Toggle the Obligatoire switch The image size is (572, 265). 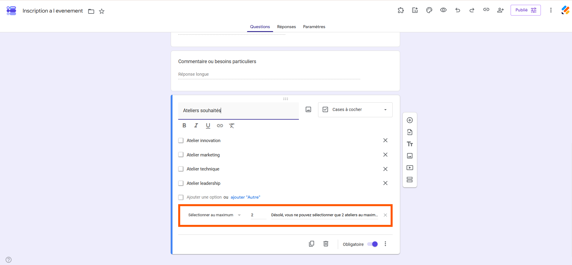click(373, 244)
